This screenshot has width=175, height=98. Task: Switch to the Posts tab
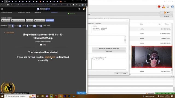(32, 26)
